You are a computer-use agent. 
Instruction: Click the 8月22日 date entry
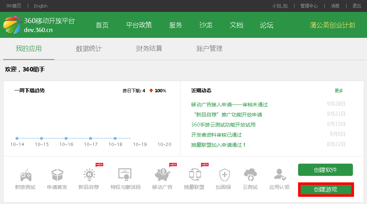[336, 144]
